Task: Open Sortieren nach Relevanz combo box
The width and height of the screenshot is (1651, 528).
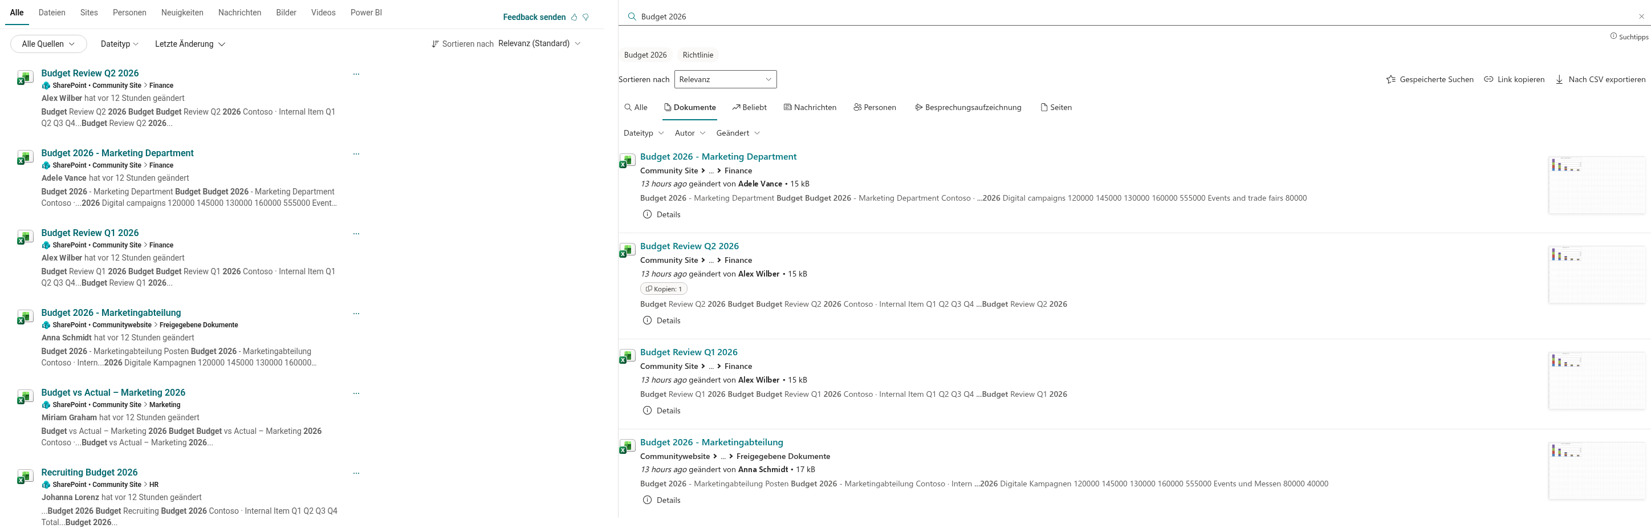Action: click(725, 79)
